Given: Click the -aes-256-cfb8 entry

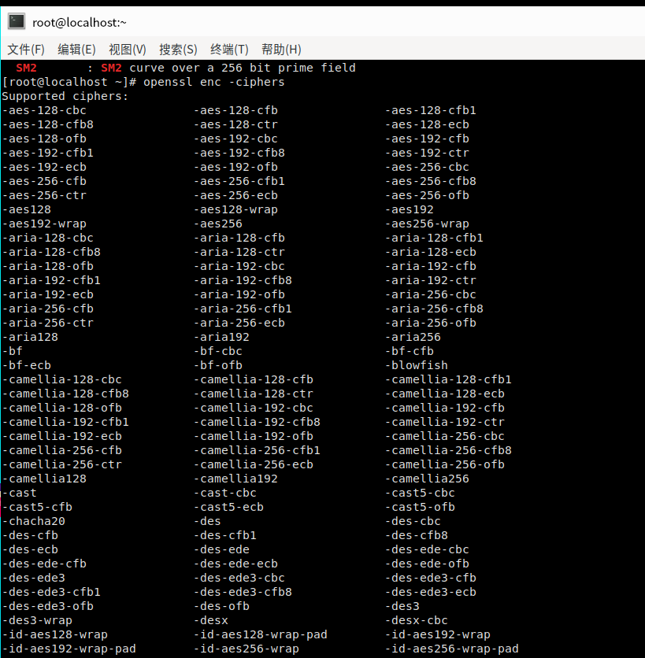Looking at the screenshot, I should [431, 181].
